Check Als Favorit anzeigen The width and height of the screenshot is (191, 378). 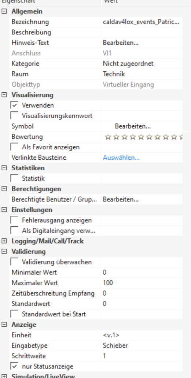[14, 147]
